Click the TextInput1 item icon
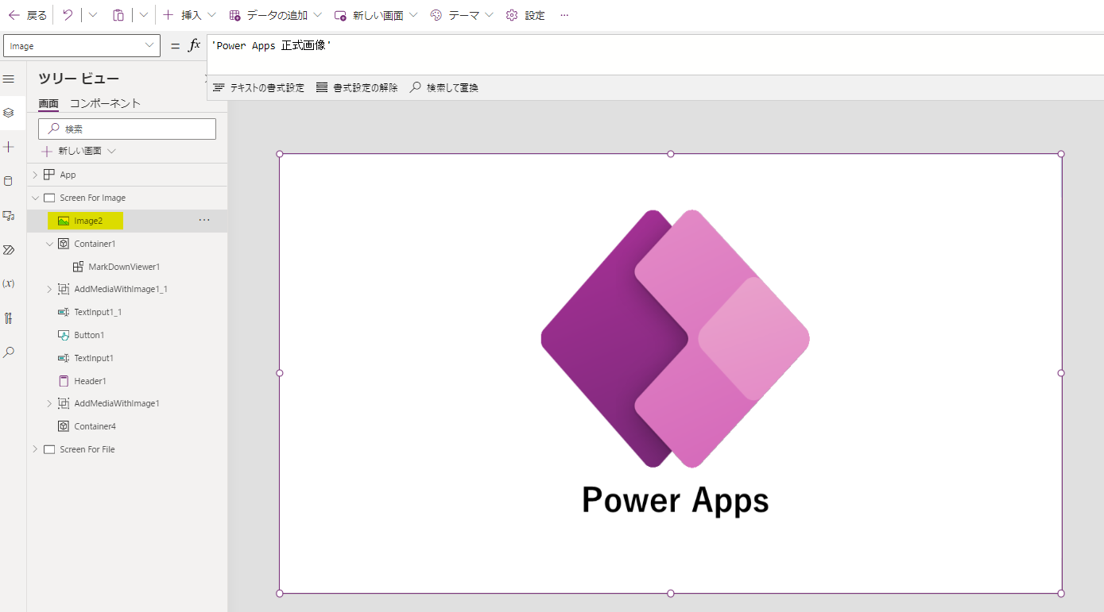 pos(64,358)
